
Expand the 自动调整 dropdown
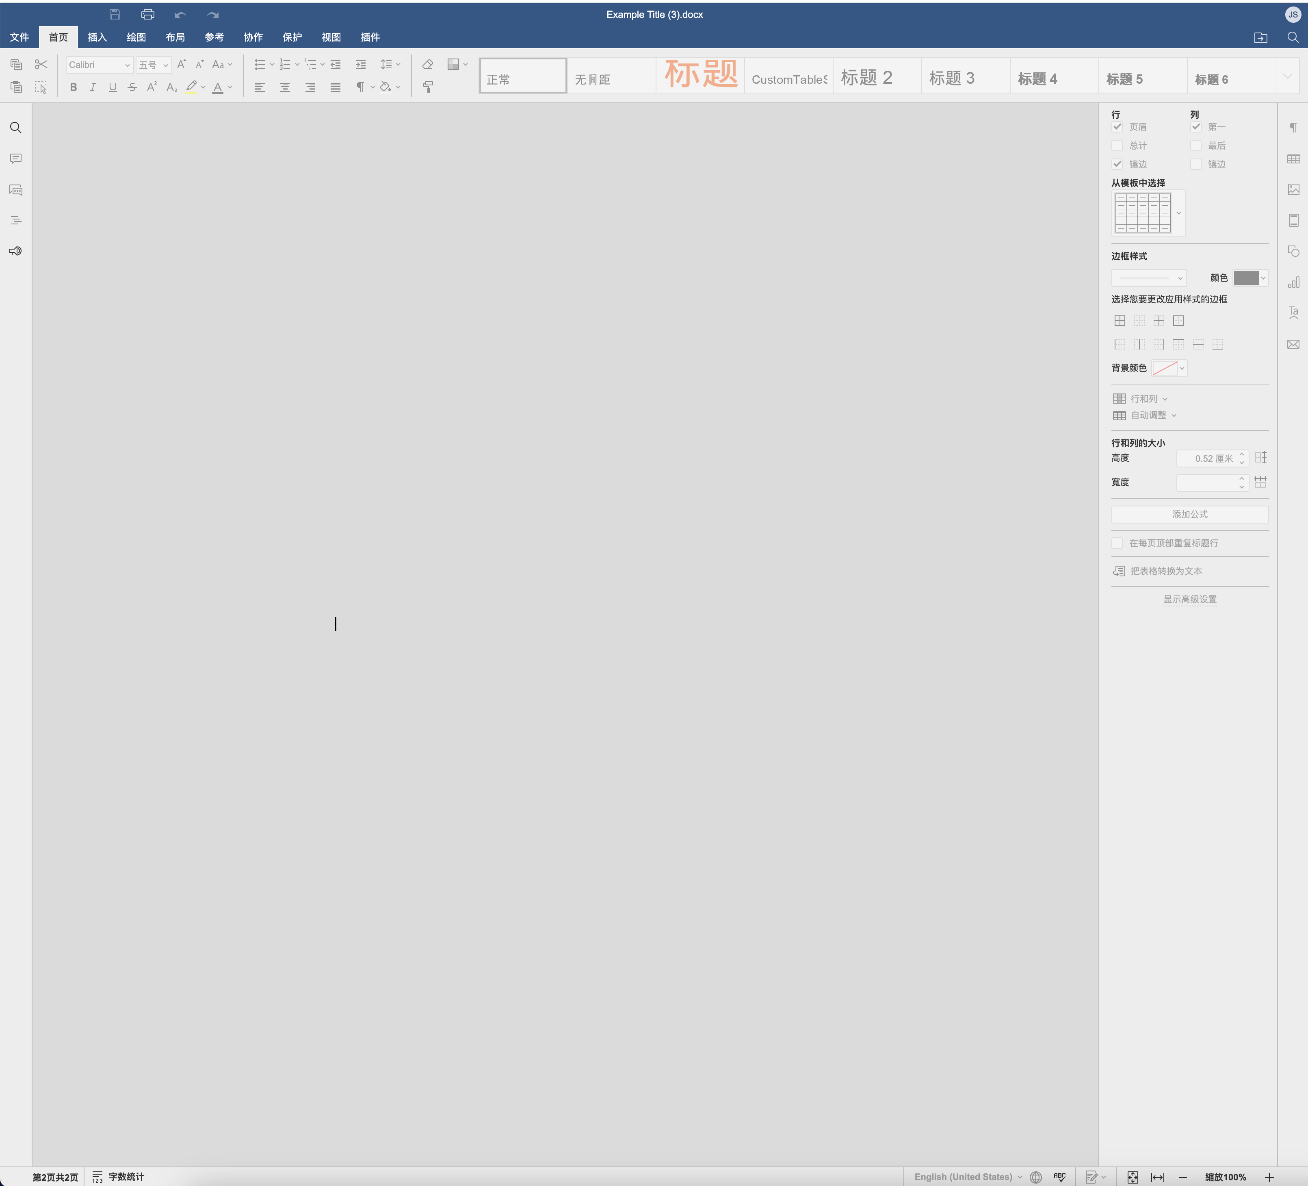click(x=1145, y=415)
